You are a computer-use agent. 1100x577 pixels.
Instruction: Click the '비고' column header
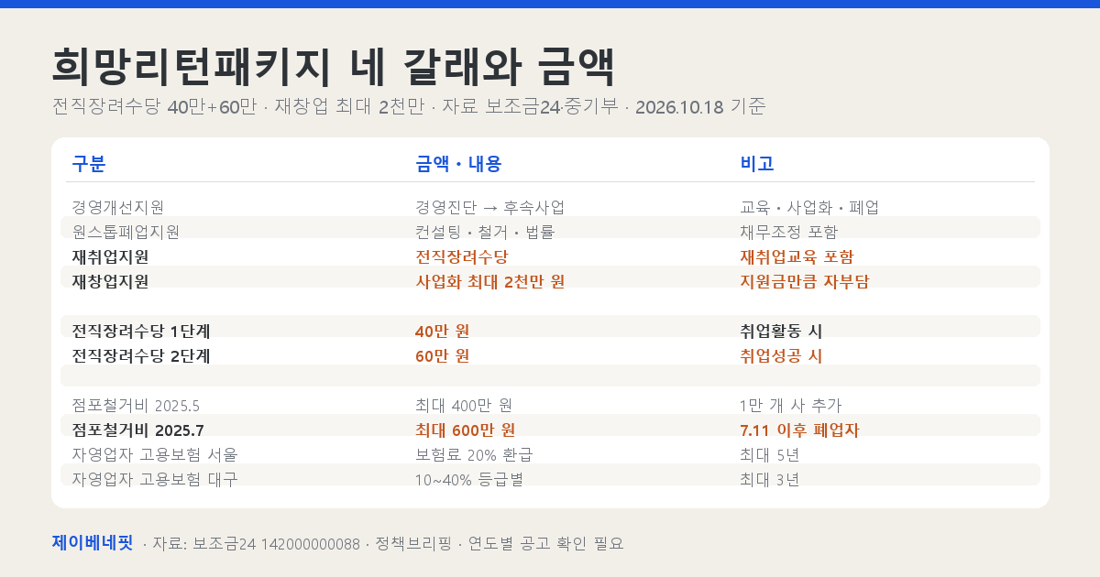point(757,164)
